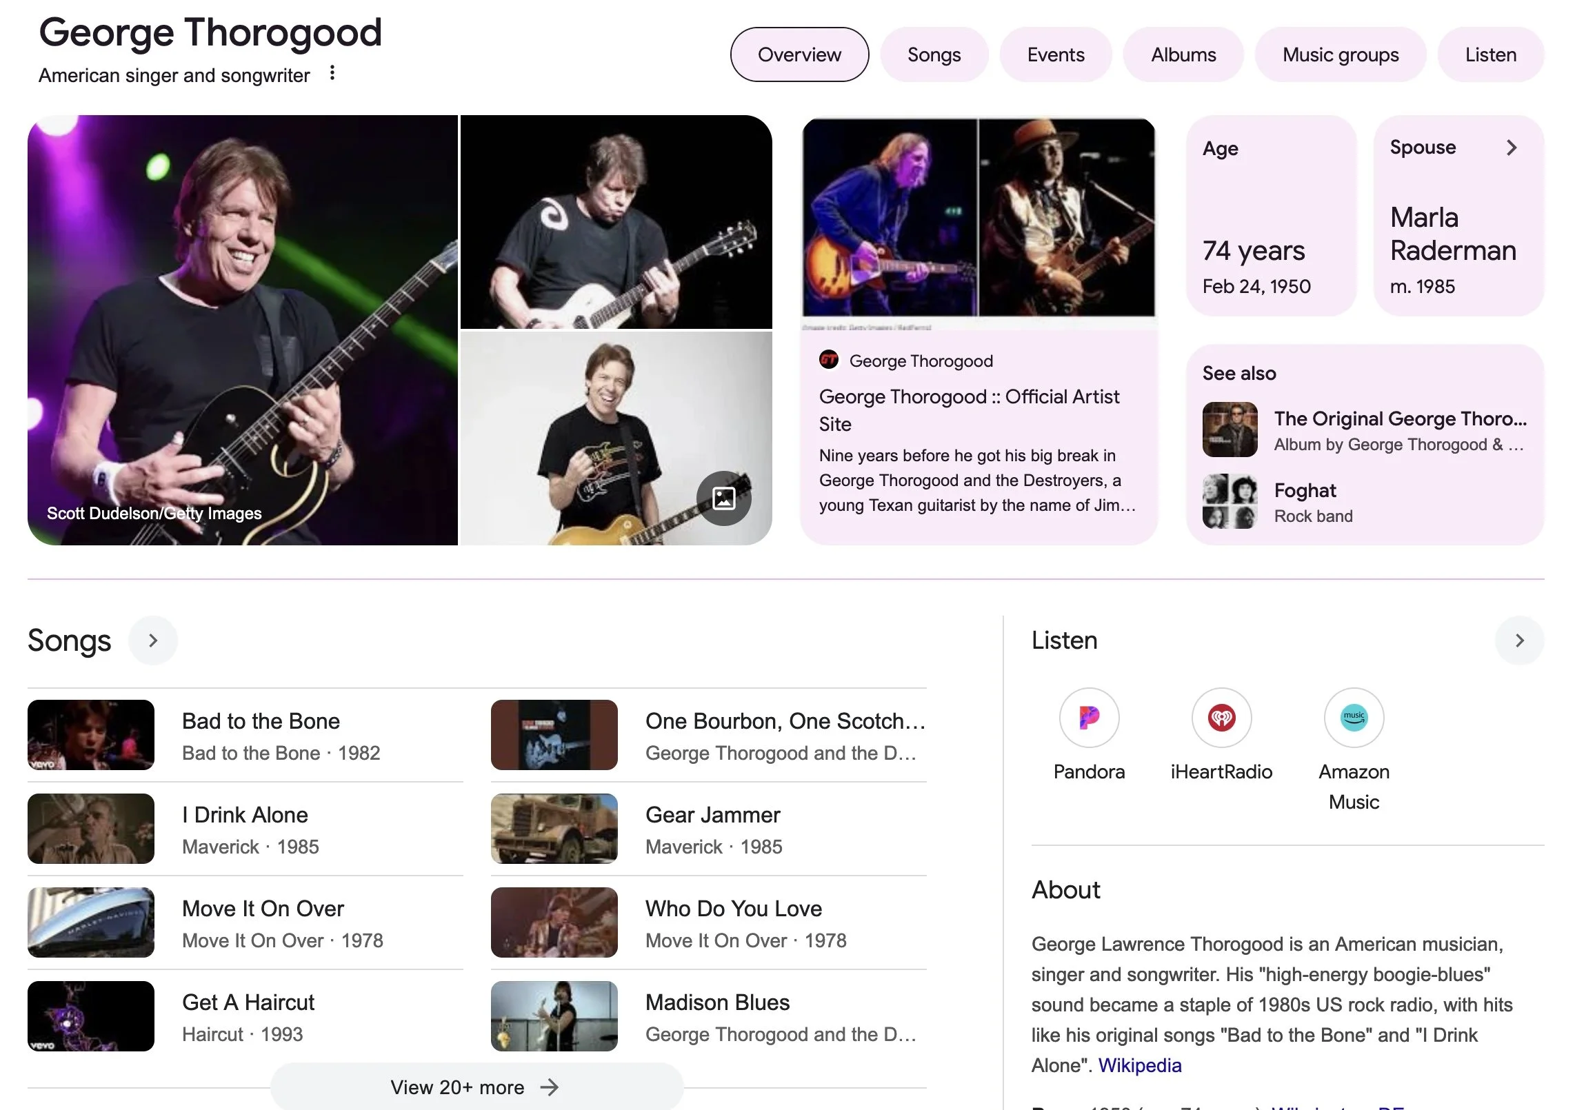Open the large Getty Images concert photo

pyautogui.click(x=243, y=330)
